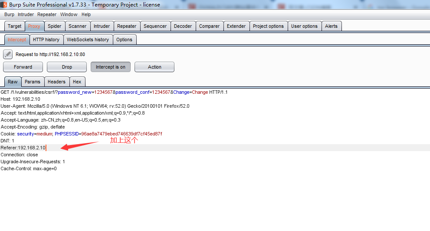
Task: Open the Comparer tab
Action: [210, 26]
